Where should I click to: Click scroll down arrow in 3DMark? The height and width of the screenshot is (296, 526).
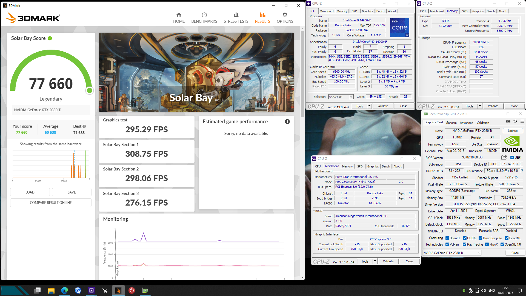point(302,278)
